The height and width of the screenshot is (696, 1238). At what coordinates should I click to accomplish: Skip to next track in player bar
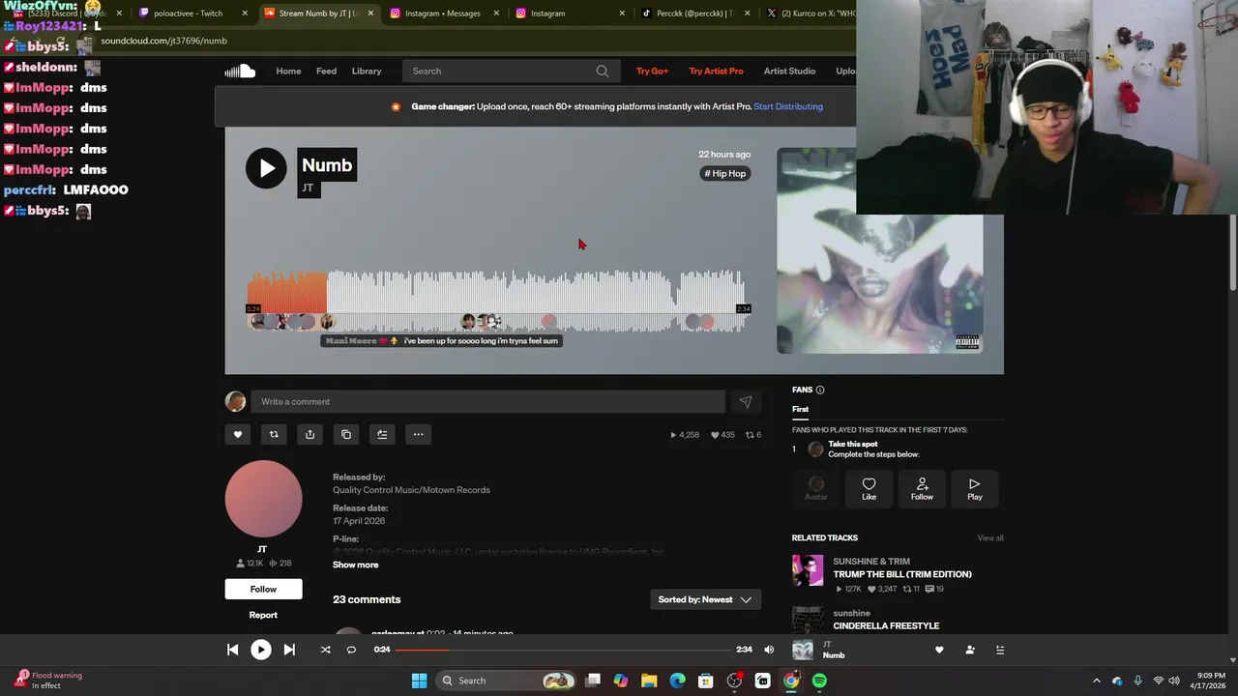(289, 650)
